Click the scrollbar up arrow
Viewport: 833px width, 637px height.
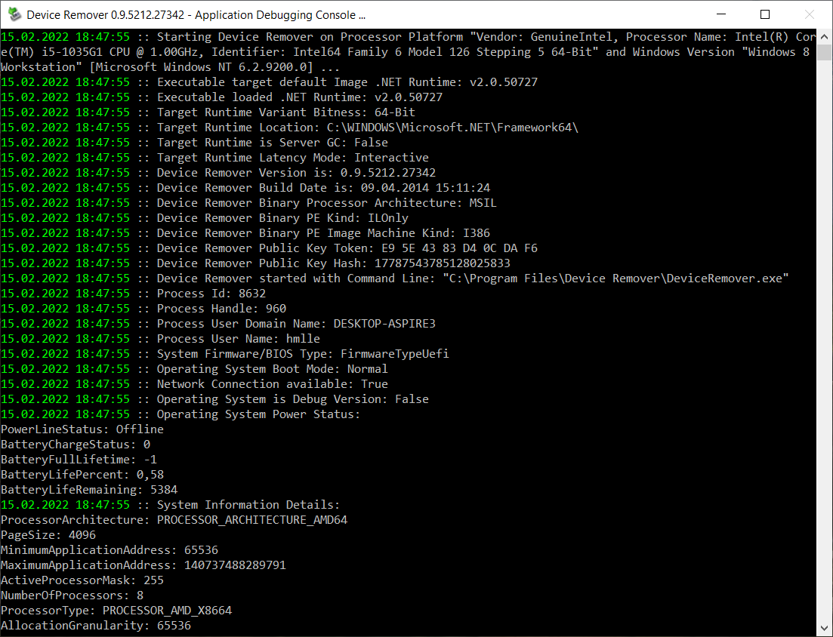[x=824, y=37]
